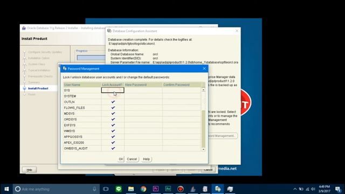345x194 pixels.
Task: Click Install Product step in installer sidebar
Action: coord(38,88)
